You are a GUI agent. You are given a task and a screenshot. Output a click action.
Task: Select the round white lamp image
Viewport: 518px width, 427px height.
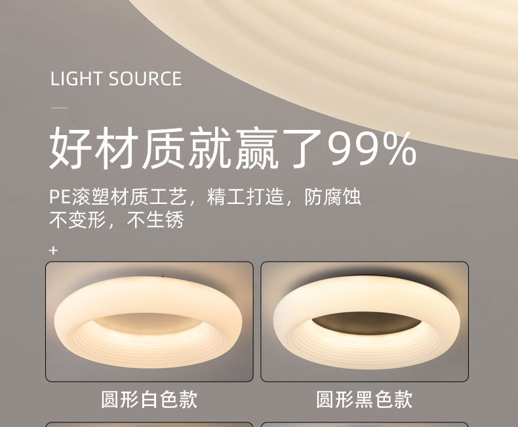[149, 321]
